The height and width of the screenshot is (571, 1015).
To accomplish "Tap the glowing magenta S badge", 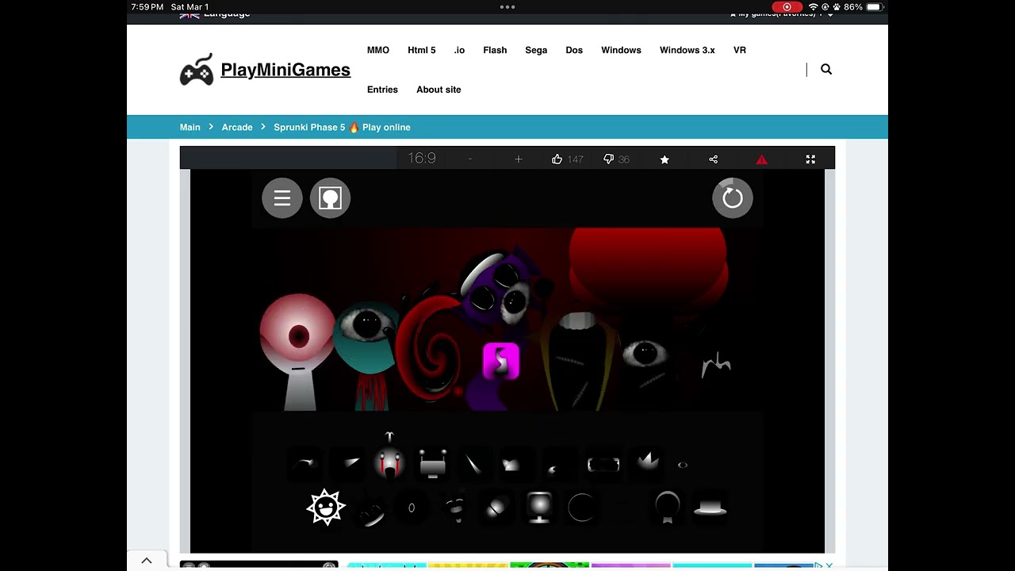I will tap(501, 361).
